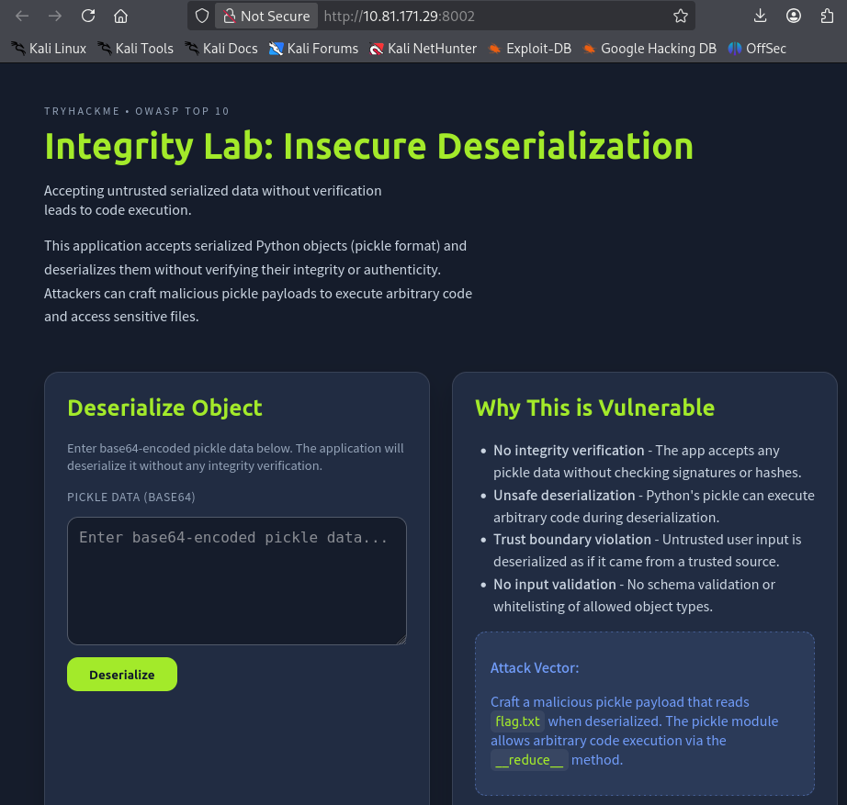Click the 'TRYHACKME • OWASP TOP 10' text

(x=137, y=111)
